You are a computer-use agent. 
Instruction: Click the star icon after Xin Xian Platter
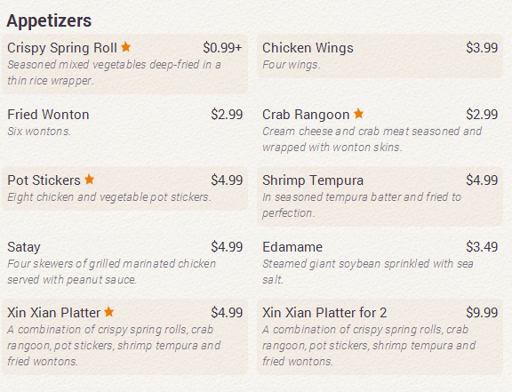108,312
